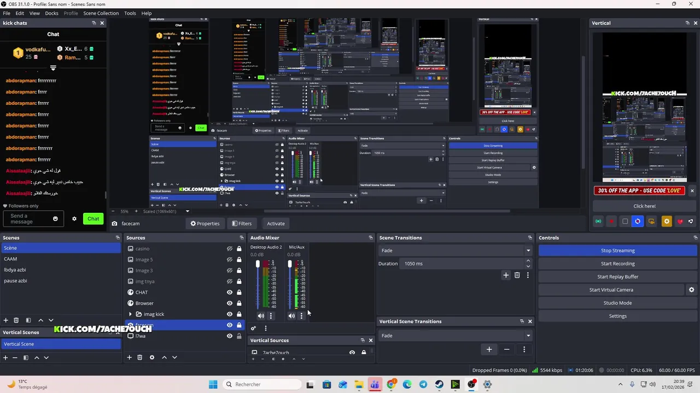
Task: Show the hidden Image 5 source
Action: [230, 259]
